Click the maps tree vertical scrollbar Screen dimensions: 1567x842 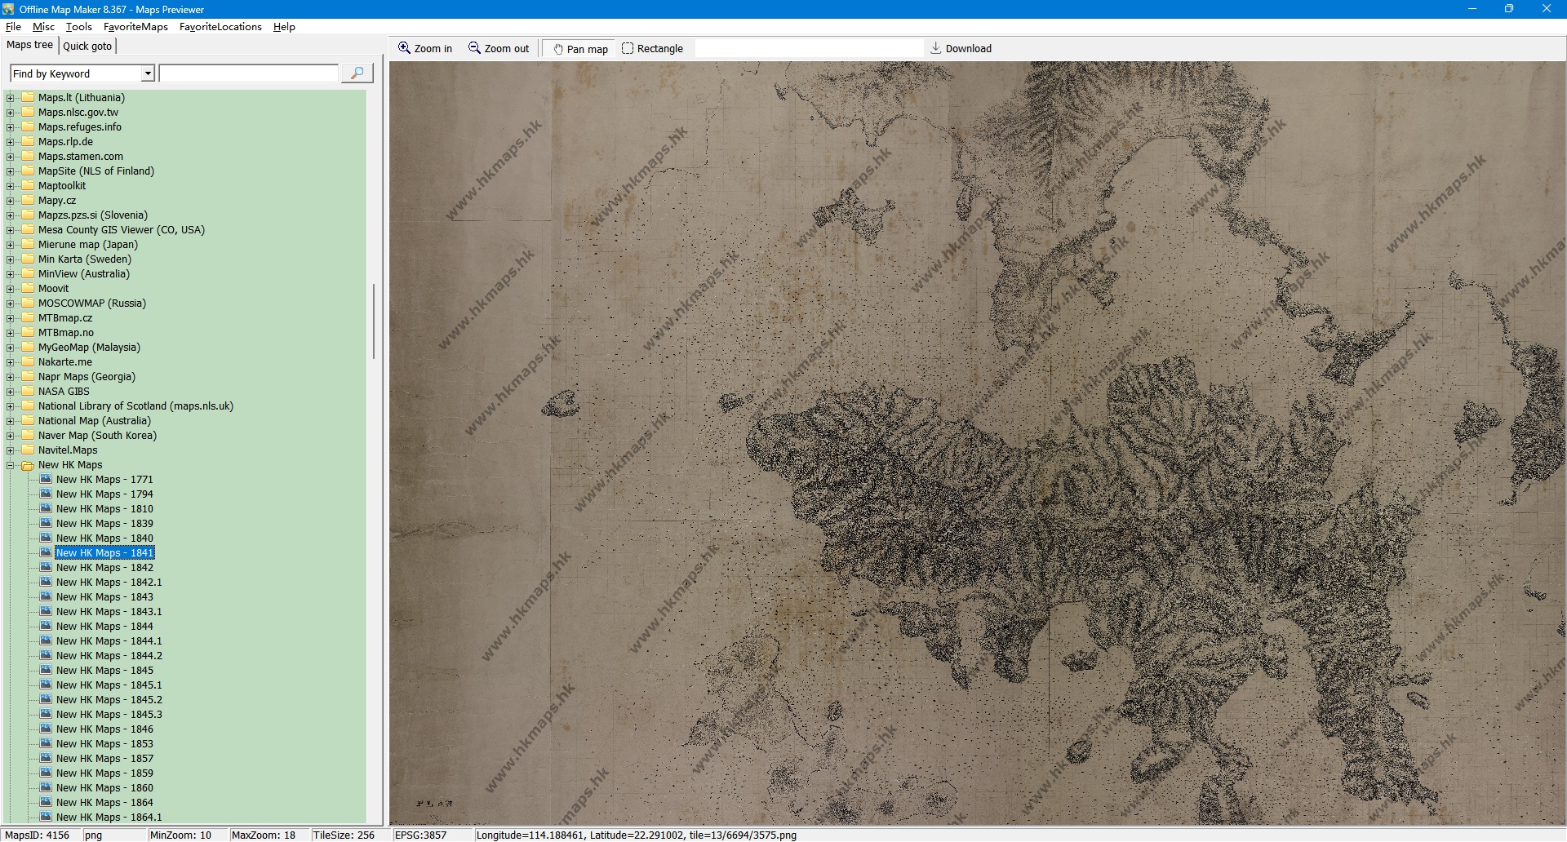(x=374, y=321)
